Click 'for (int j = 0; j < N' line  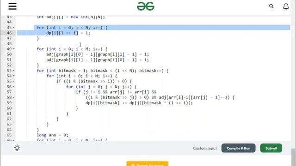tap(101, 87)
